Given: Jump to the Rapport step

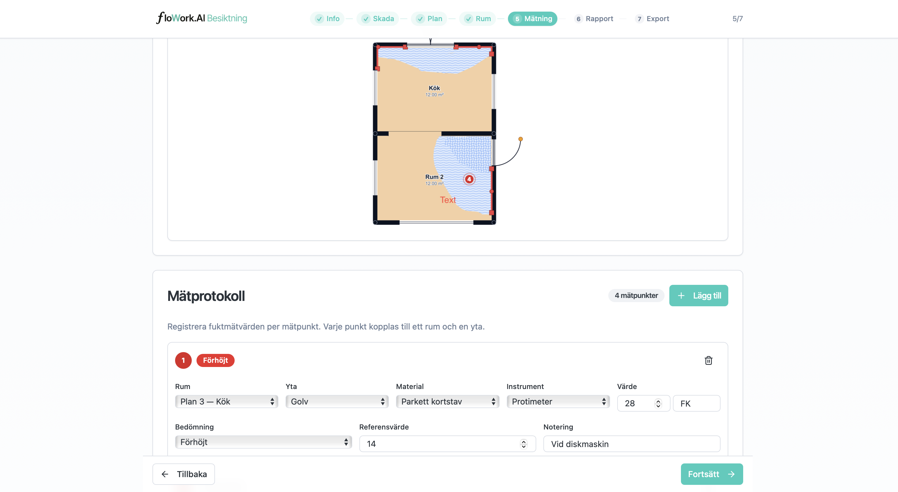Looking at the screenshot, I should 594,18.
